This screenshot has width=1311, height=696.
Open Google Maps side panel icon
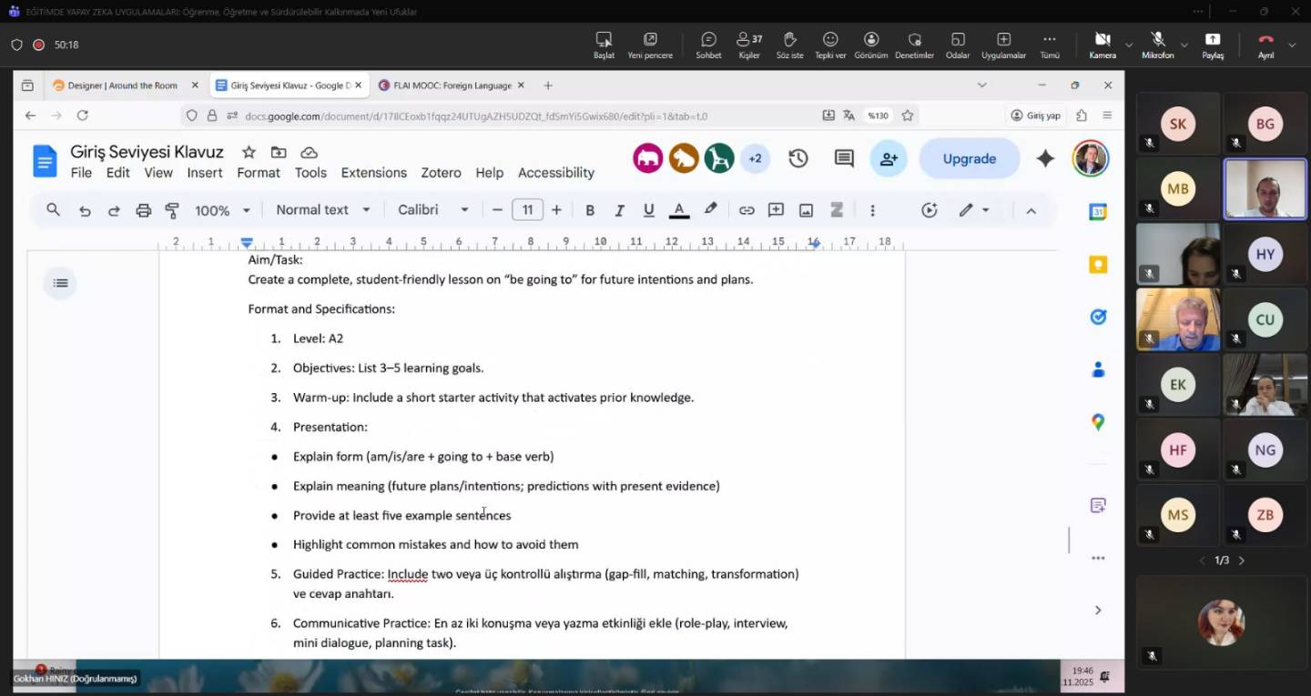pyautogui.click(x=1098, y=422)
